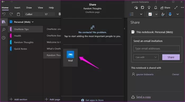
Task: Enter full screen mode with the expand icon
Action: (x=176, y=8)
